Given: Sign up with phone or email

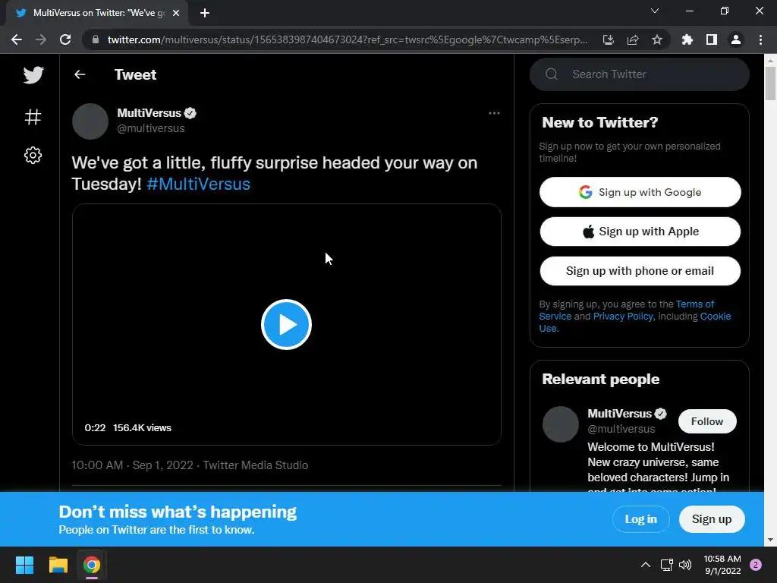Looking at the screenshot, I should point(640,271).
